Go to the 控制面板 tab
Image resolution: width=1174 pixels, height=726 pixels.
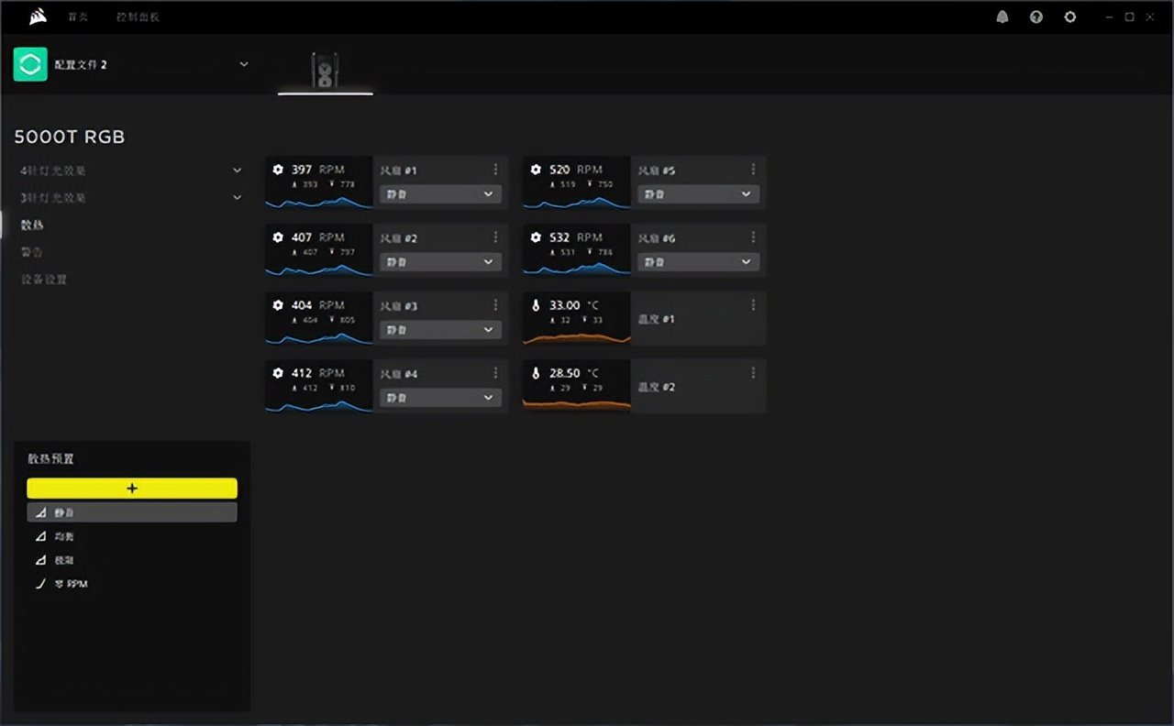(x=138, y=17)
